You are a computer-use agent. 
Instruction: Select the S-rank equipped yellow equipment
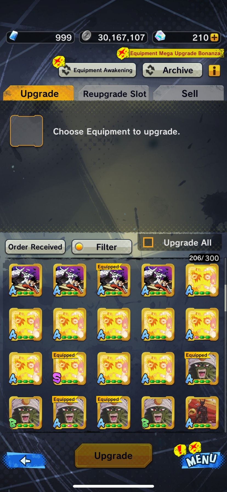pyautogui.click(x=69, y=368)
